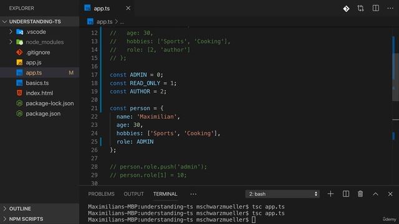Open editor More Actions ellipsis
This screenshot has width=399, height=224.
point(390,8)
